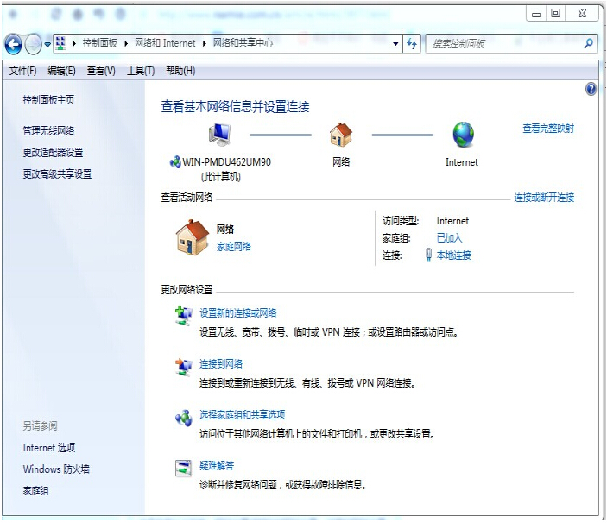Open the recent pages dropdown arrow
Viewport: 607px width, 523px height.
47,45
